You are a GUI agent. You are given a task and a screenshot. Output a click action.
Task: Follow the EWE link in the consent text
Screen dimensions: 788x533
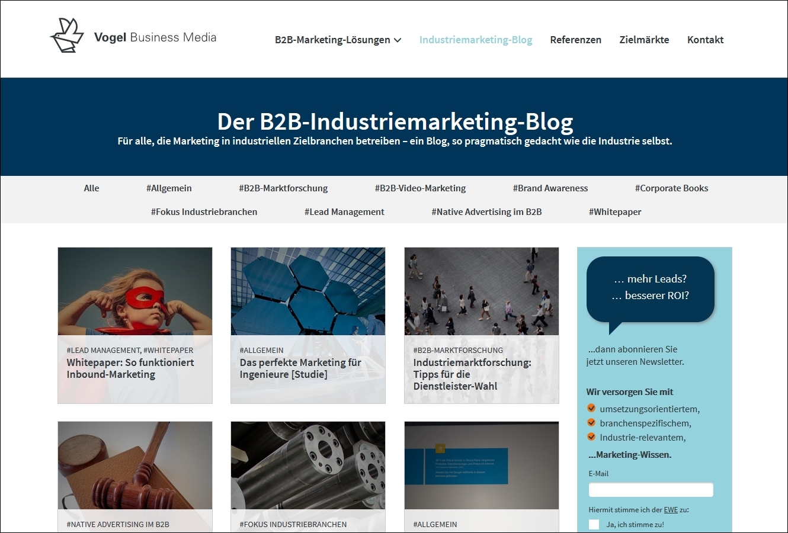click(x=671, y=510)
